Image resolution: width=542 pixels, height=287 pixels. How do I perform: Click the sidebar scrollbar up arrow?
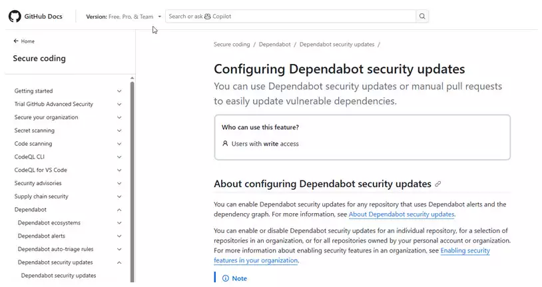click(132, 78)
